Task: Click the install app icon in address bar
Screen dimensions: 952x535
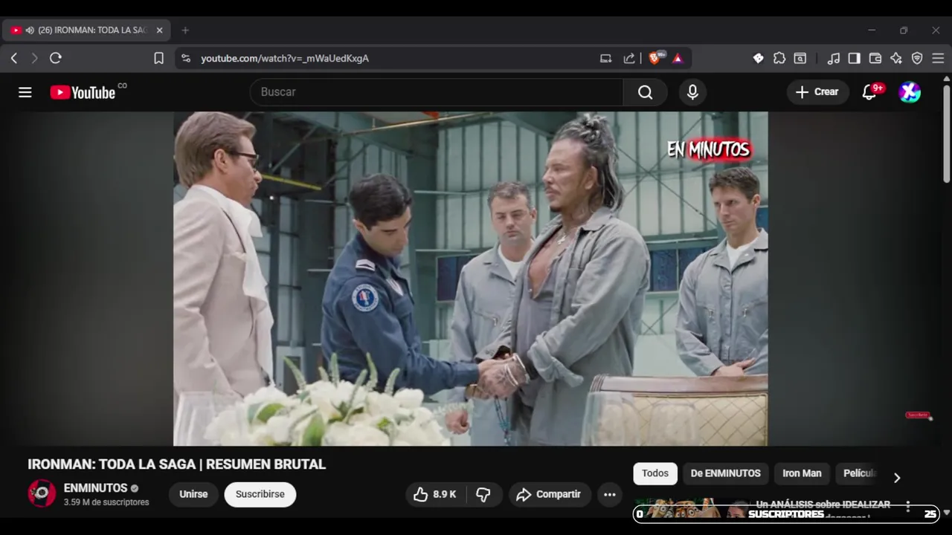Action: (606, 58)
